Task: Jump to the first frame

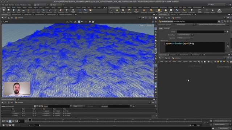Action: coord(3,121)
